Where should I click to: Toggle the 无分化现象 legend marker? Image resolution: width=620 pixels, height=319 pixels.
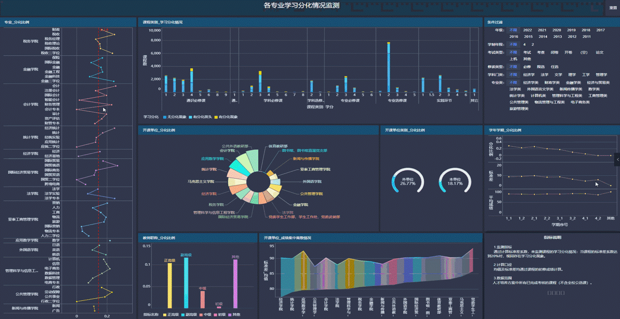(165, 117)
